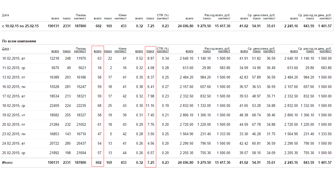
Task: Sort by Клики всего link in red box
Action: 98,51
